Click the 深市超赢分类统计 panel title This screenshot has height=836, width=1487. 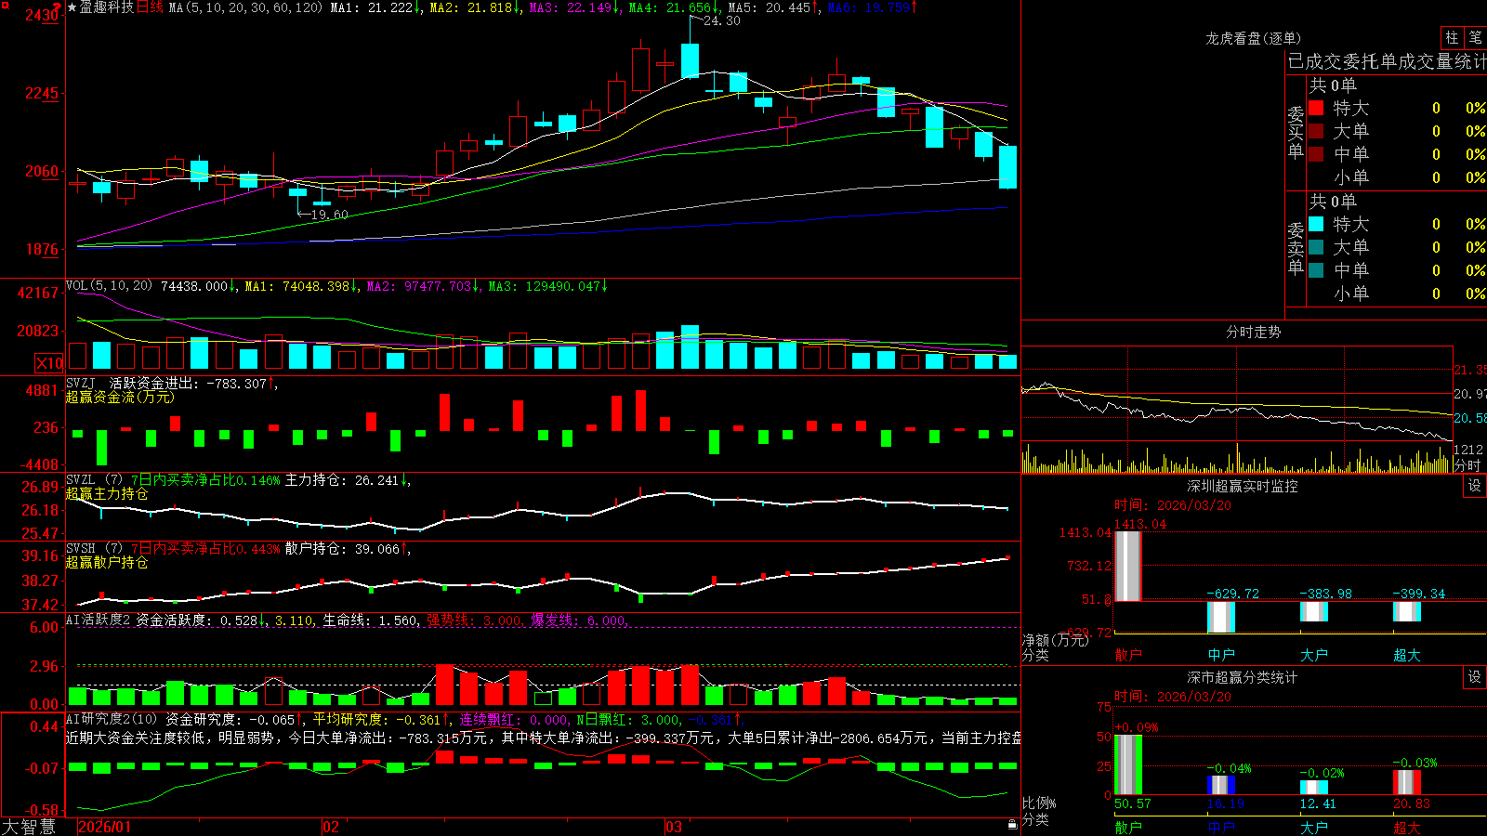click(1243, 677)
